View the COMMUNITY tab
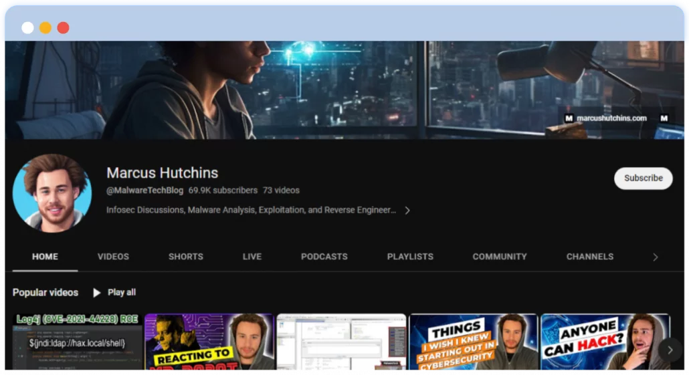 pyautogui.click(x=500, y=257)
